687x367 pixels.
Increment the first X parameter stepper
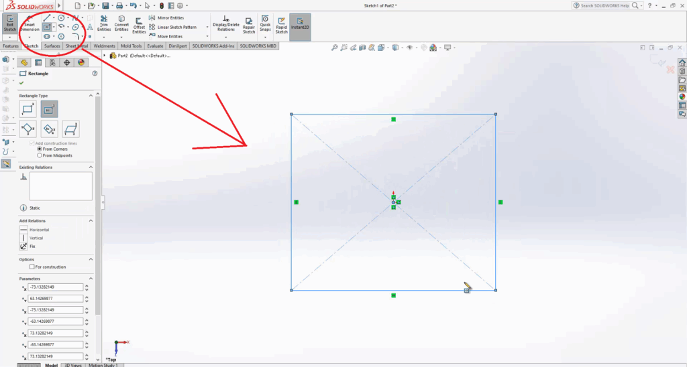click(x=87, y=285)
